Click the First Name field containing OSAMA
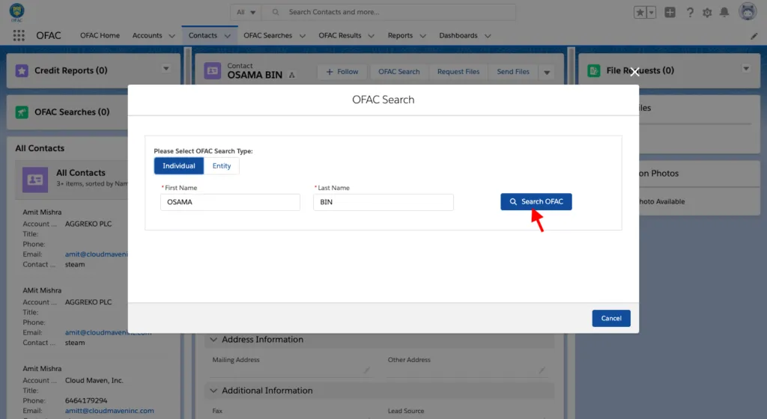The image size is (767, 419). tap(230, 202)
